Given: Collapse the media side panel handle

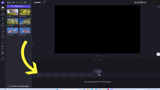Looking at the screenshot, I should (x=32, y=44).
